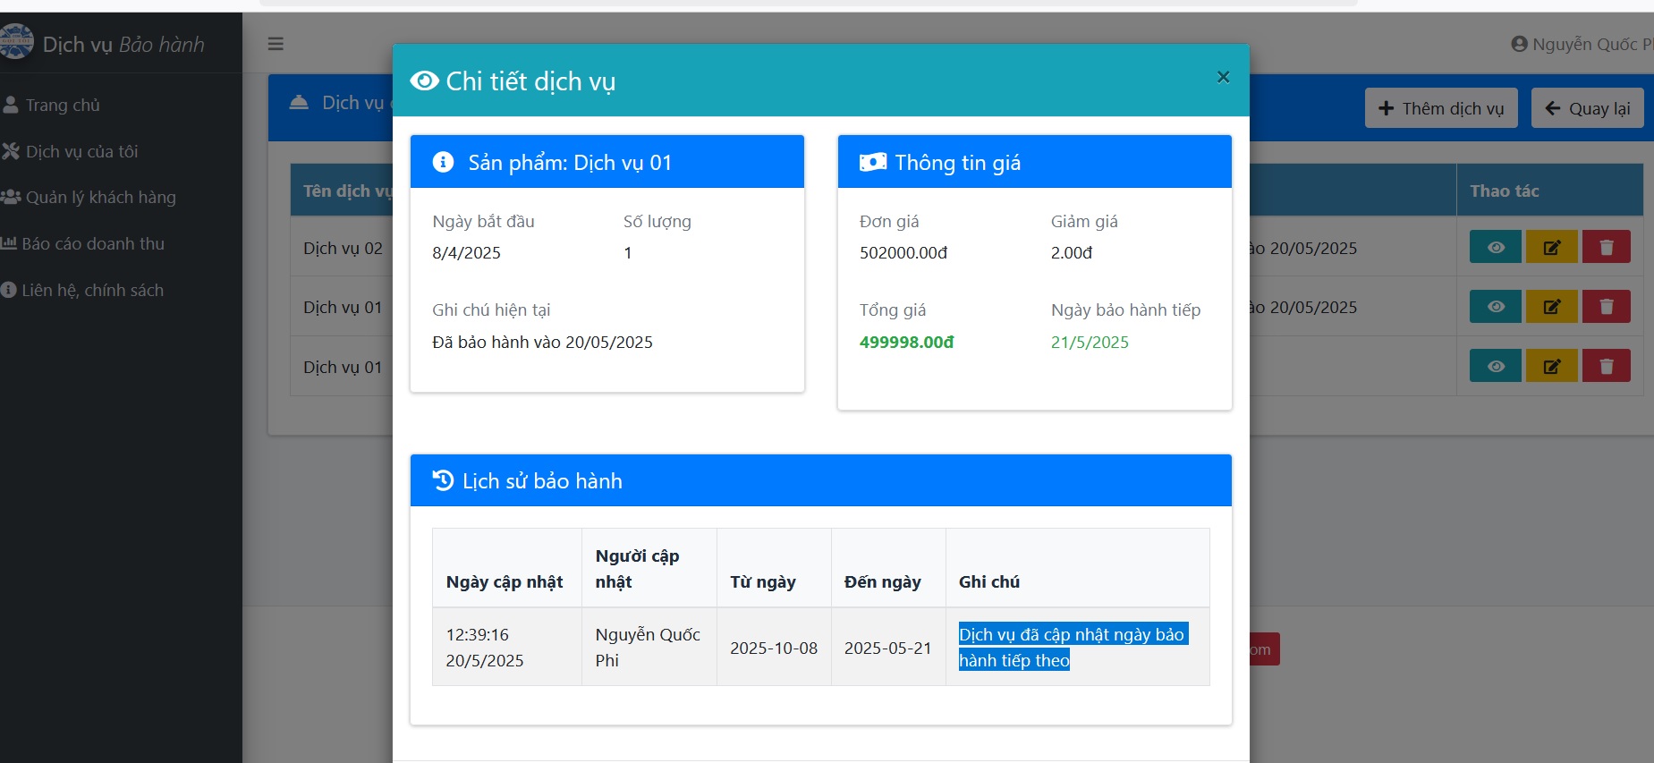The height and width of the screenshot is (763, 1654).
Task: Delete the first row service
Action: click(x=1606, y=248)
